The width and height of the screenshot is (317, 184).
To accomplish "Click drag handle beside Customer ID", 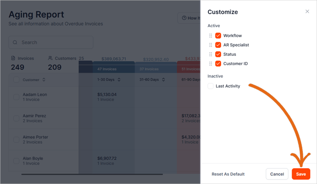I will (211, 63).
